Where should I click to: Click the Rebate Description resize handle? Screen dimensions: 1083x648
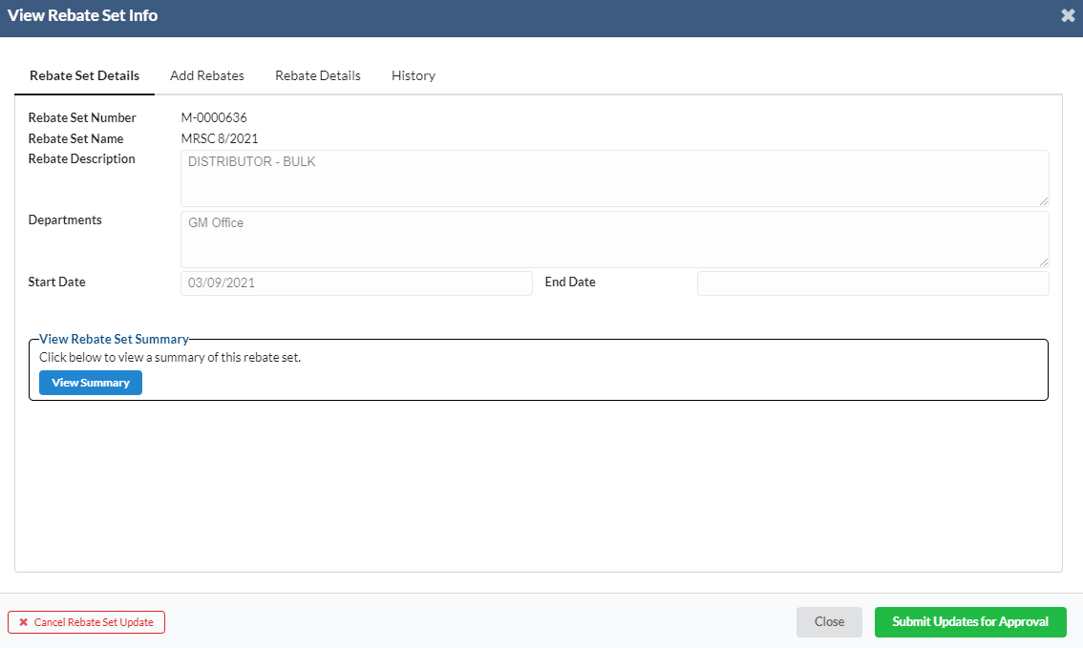(x=1044, y=200)
